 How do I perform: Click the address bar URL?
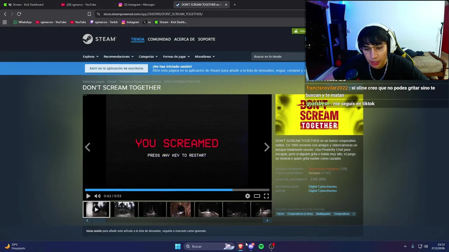[153, 14]
